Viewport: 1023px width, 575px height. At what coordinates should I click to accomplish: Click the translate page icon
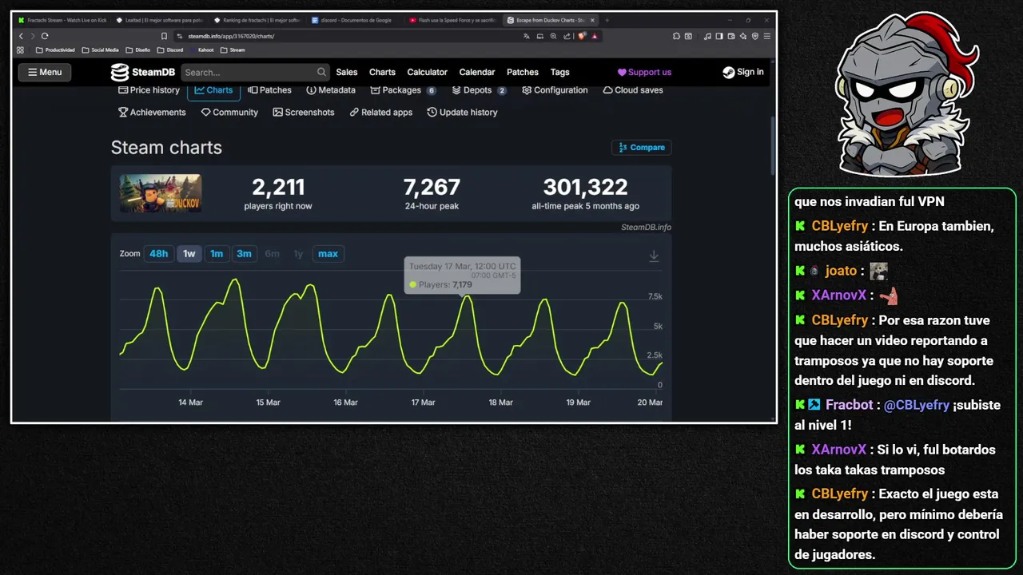[527, 36]
